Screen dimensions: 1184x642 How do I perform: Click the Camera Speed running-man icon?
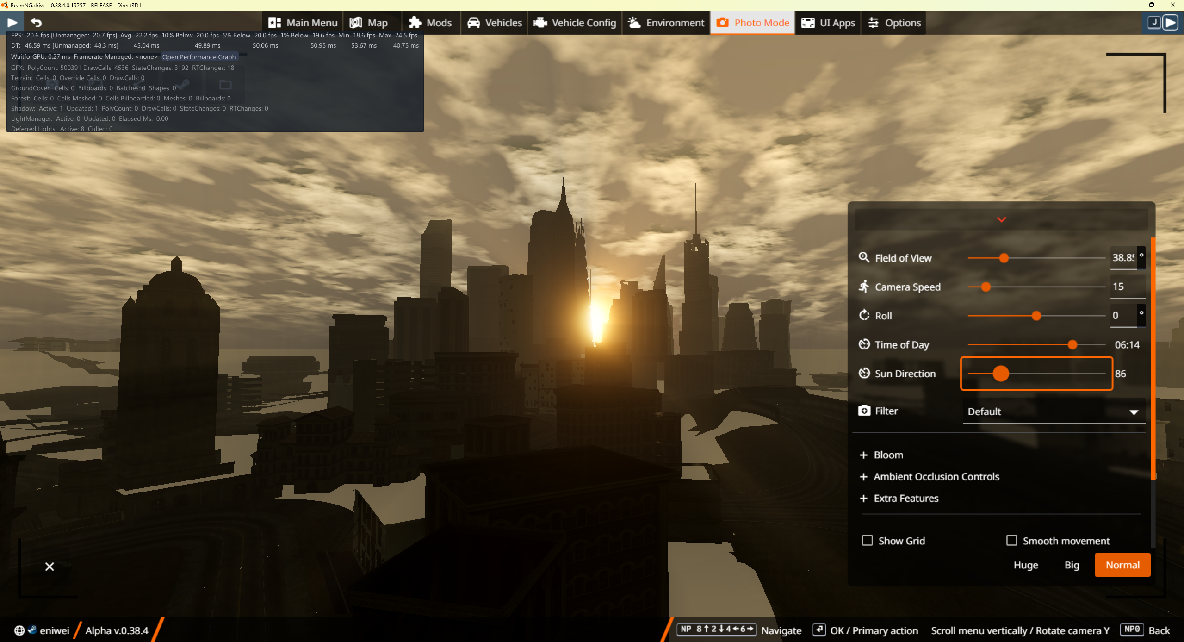[864, 287]
